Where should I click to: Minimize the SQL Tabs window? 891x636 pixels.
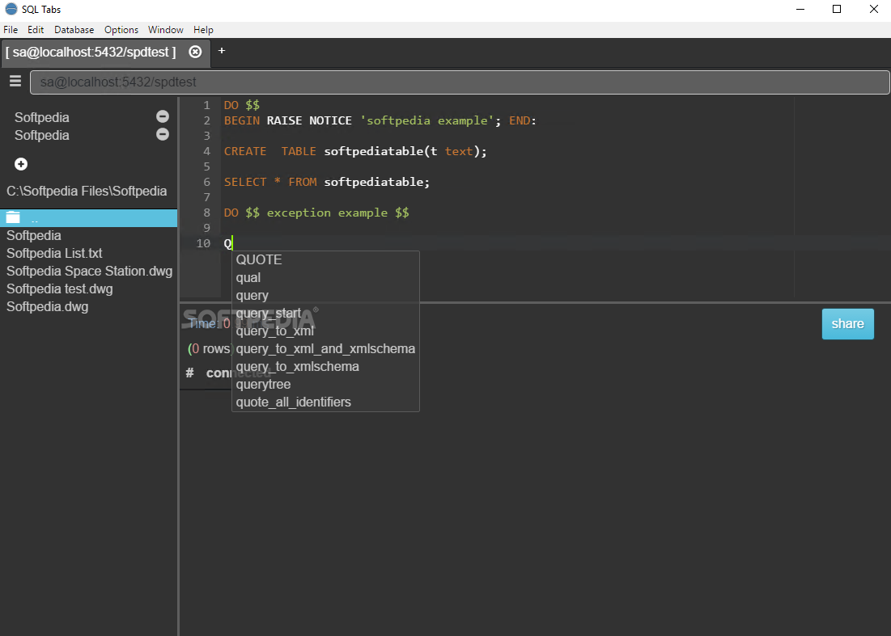click(800, 9)
